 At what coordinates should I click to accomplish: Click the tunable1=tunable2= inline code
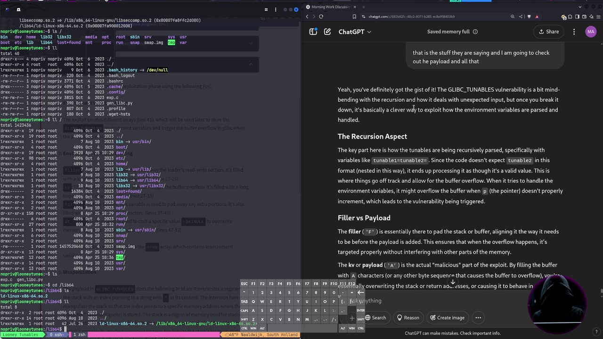[399, 161]
